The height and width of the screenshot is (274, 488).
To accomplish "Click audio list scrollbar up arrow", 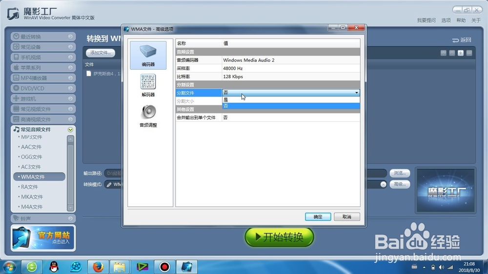I will tap(71, 139).
